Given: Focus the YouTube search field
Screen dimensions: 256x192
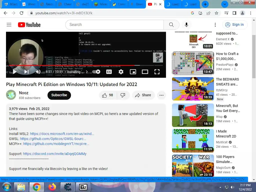Looking at the screenshot, I should [x=114, y=25].
